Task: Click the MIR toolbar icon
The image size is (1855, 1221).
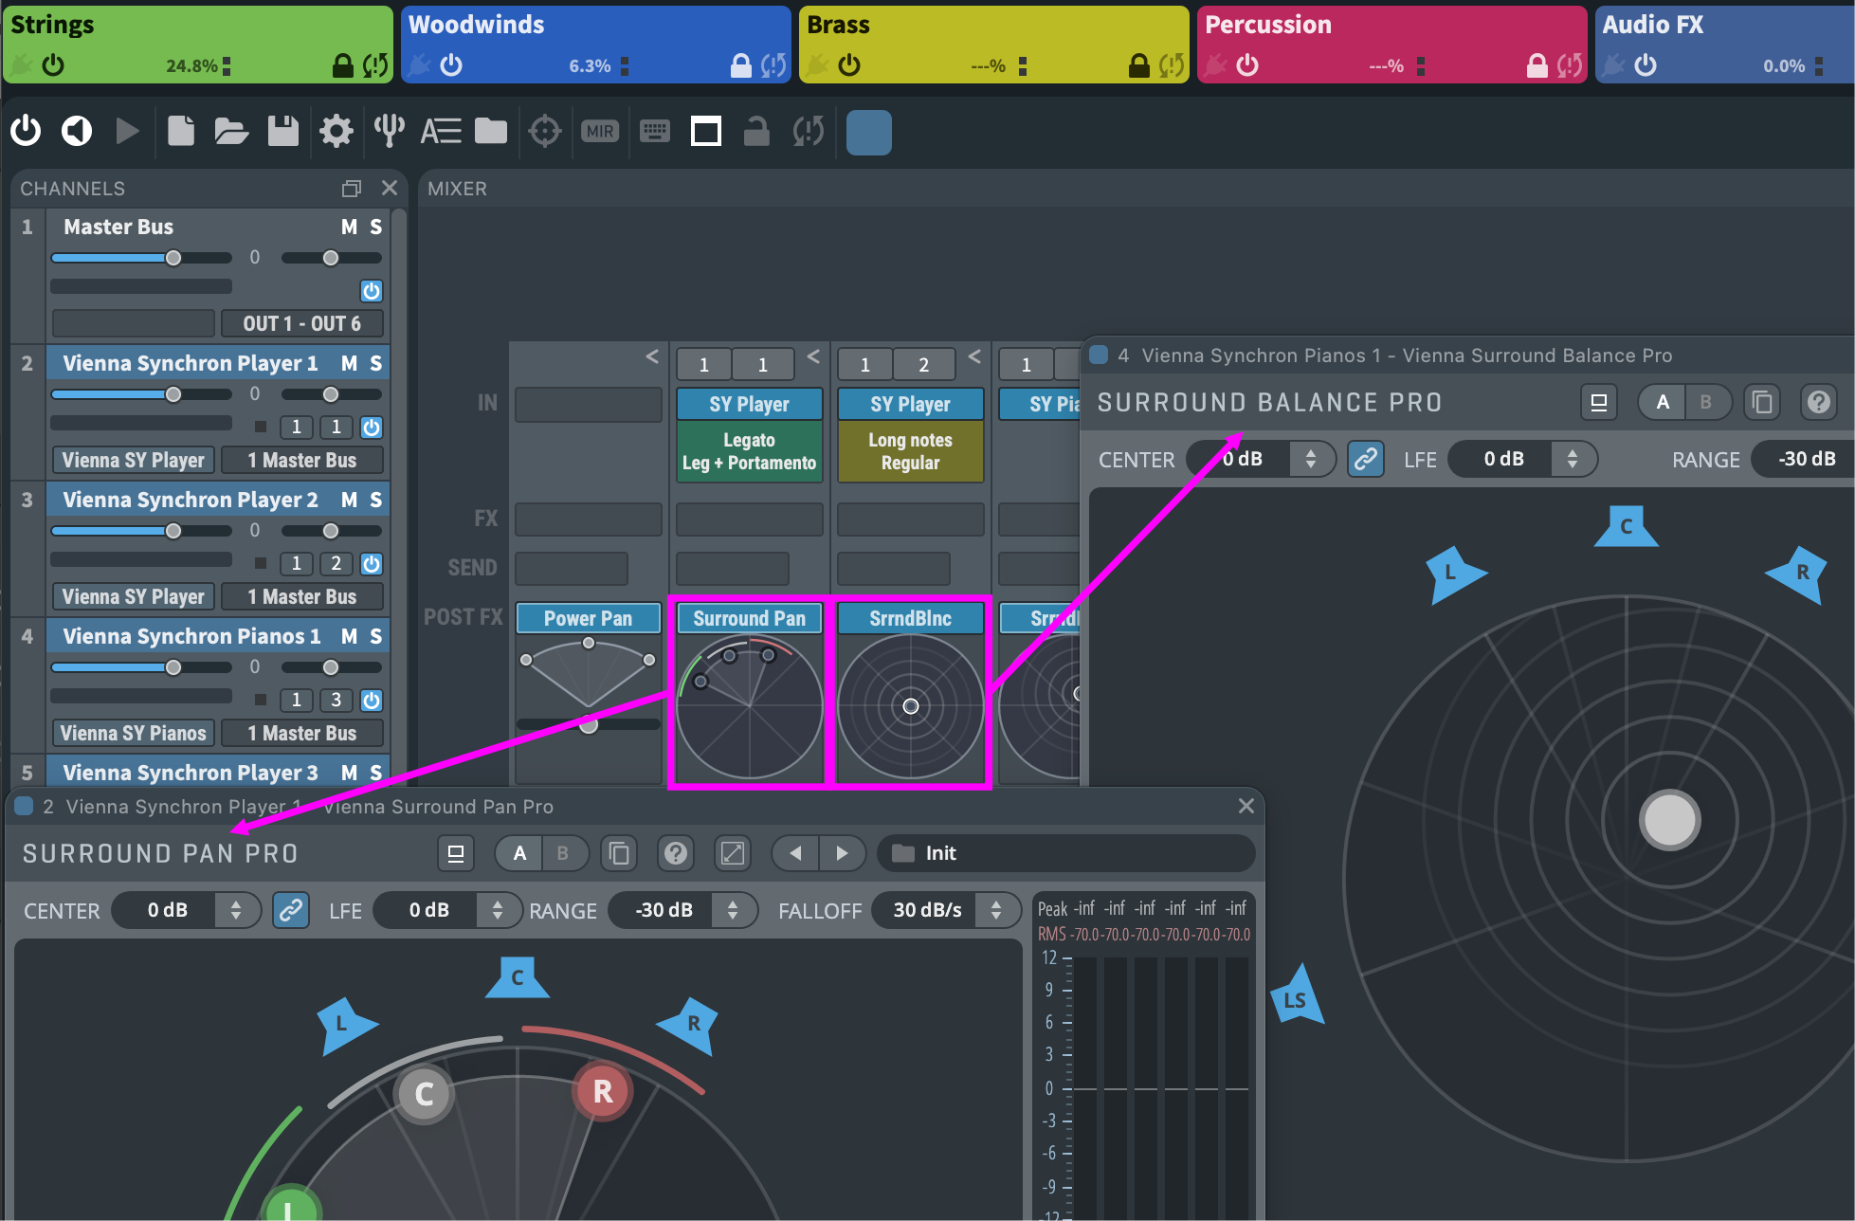Action: pyautogui.click(x=599, y=131)
